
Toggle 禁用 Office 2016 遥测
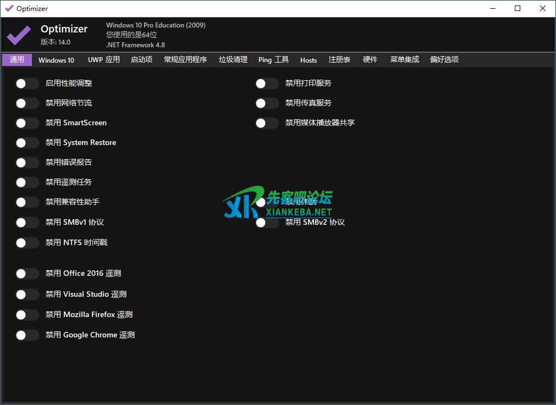click(27, 274)
